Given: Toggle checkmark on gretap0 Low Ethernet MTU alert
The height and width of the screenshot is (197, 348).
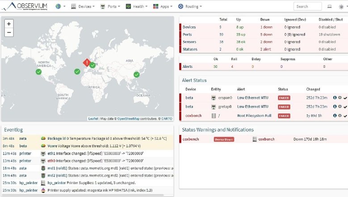Looking at the screenshot, I should click(345, 107).
